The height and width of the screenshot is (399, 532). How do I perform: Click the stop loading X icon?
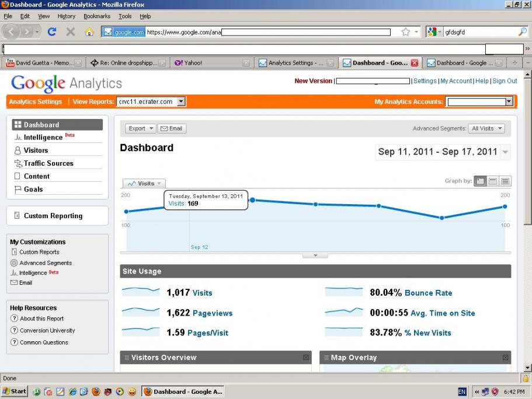(71, 32)
